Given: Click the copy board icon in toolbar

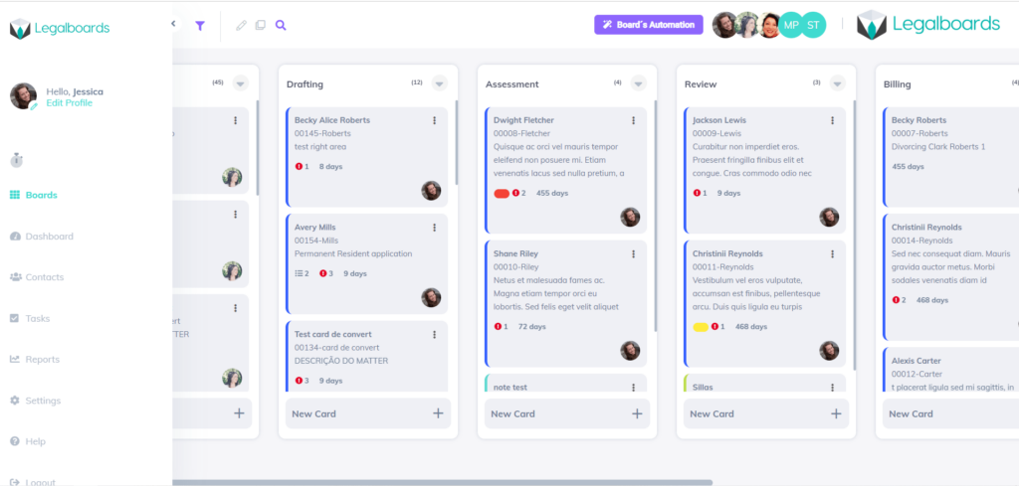Looking at the screenshot, I should tap(261, 26).
